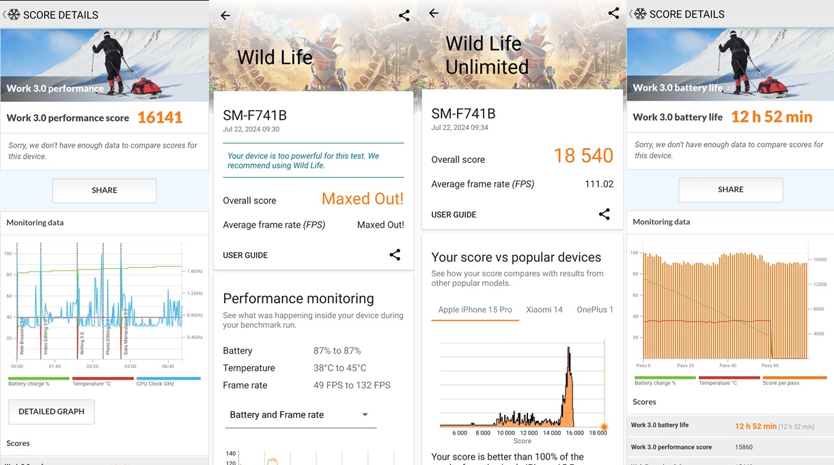
Task: Switch to the Xiaomi 14 tab
Action: (x=544, y=309)
